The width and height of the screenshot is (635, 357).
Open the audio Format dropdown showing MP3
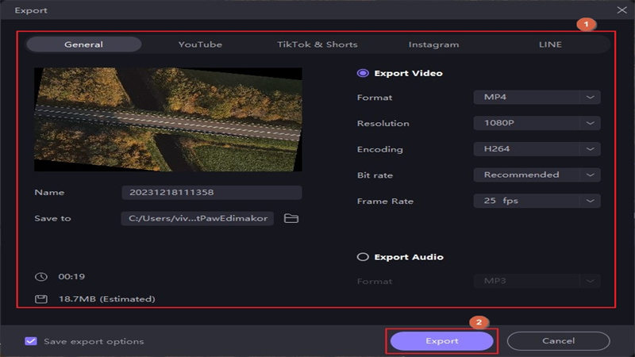tap(537, 281)
